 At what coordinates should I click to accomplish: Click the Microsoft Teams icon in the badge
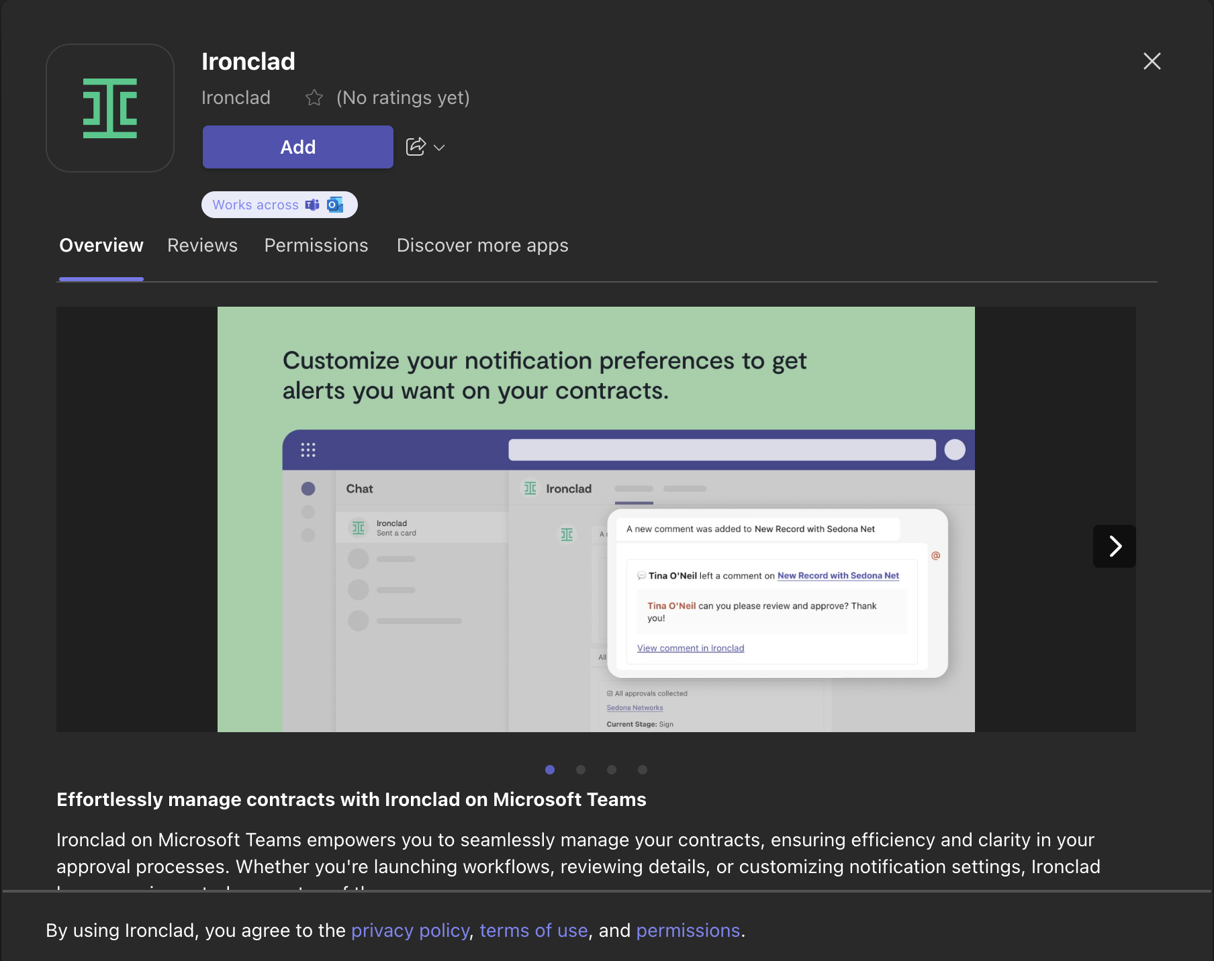[312, 205]
